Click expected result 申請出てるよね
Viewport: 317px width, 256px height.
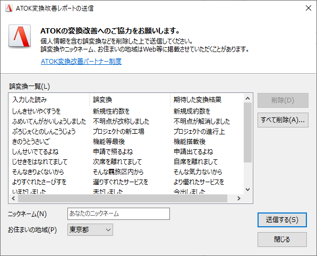tap(193, 152)
